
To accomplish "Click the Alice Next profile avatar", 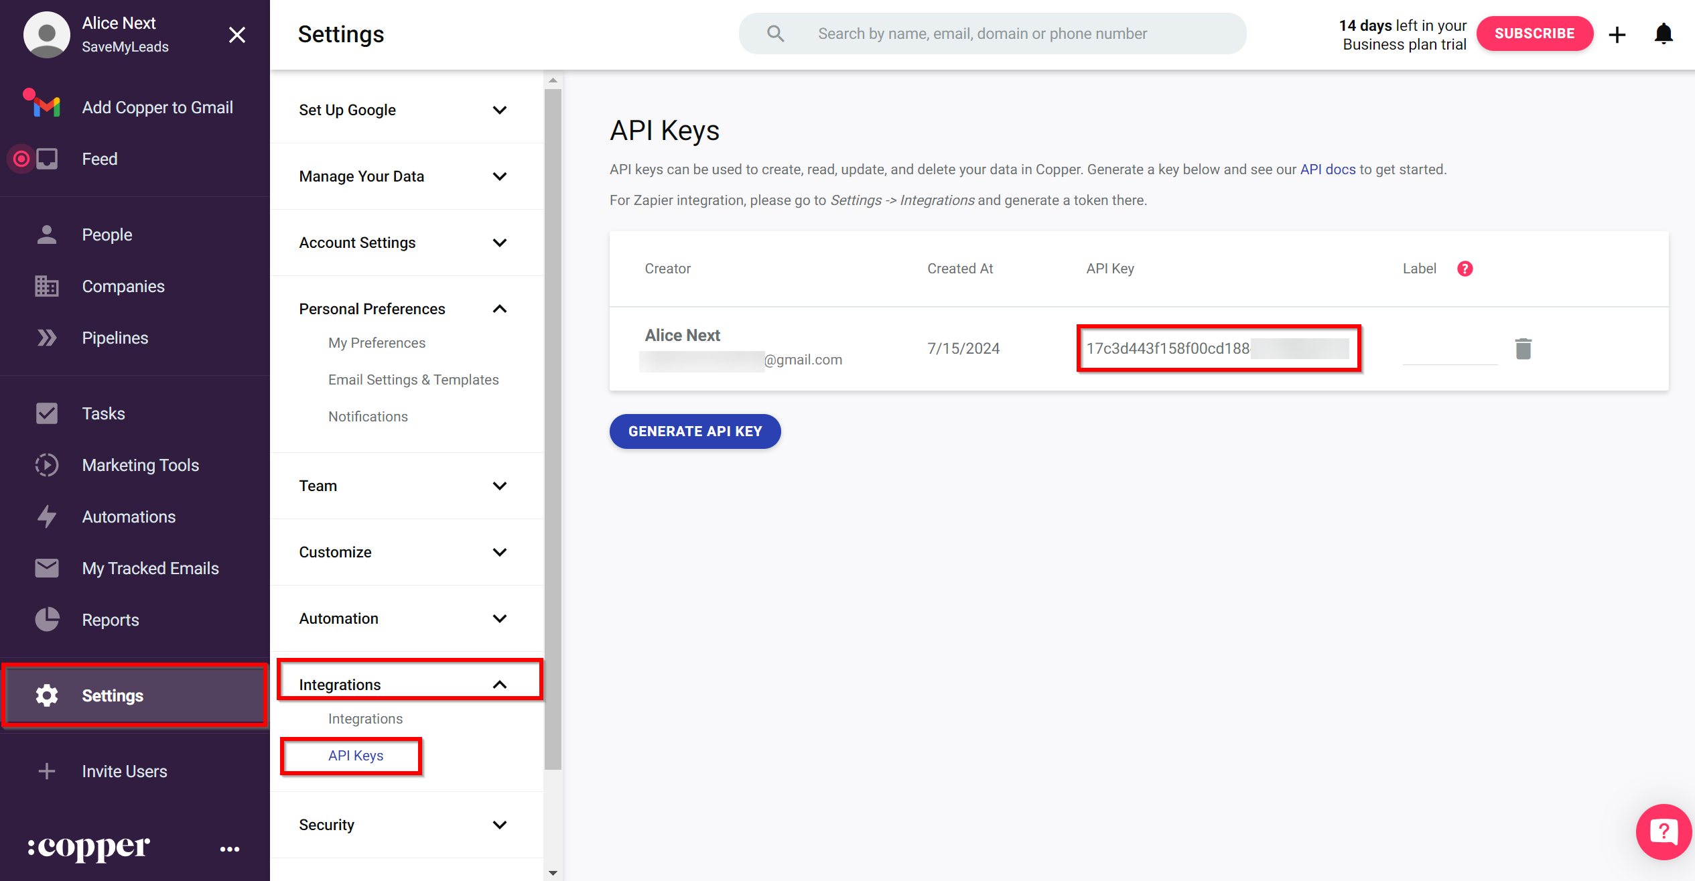I will tap(46, 34).
